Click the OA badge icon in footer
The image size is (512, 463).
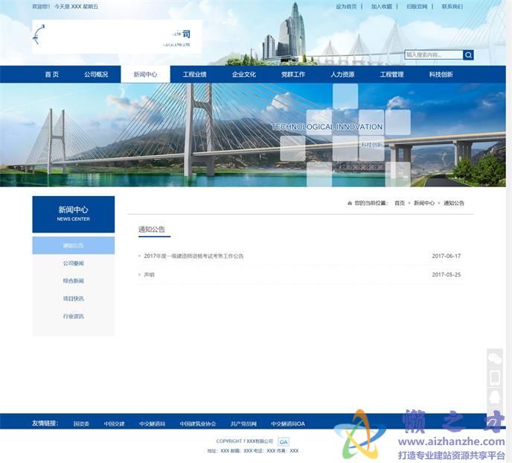click(x=284, y=441)
